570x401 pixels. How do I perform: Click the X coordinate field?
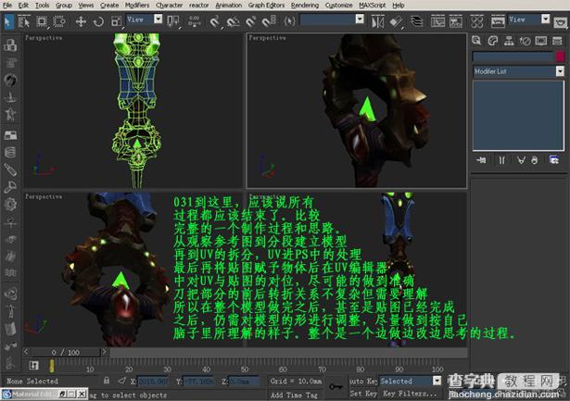[x=153, y=381]
